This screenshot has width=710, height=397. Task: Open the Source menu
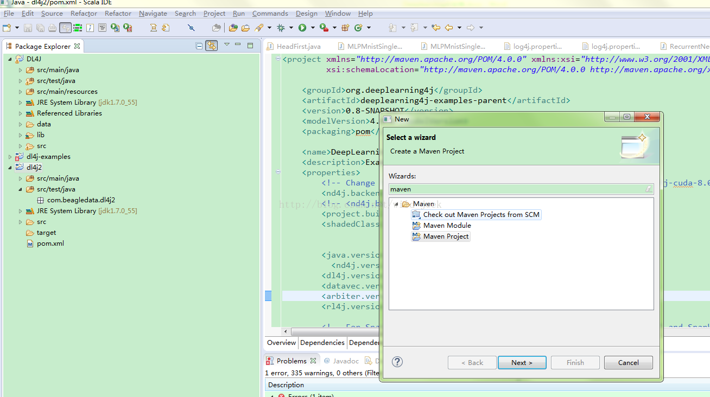pos(52,13)
